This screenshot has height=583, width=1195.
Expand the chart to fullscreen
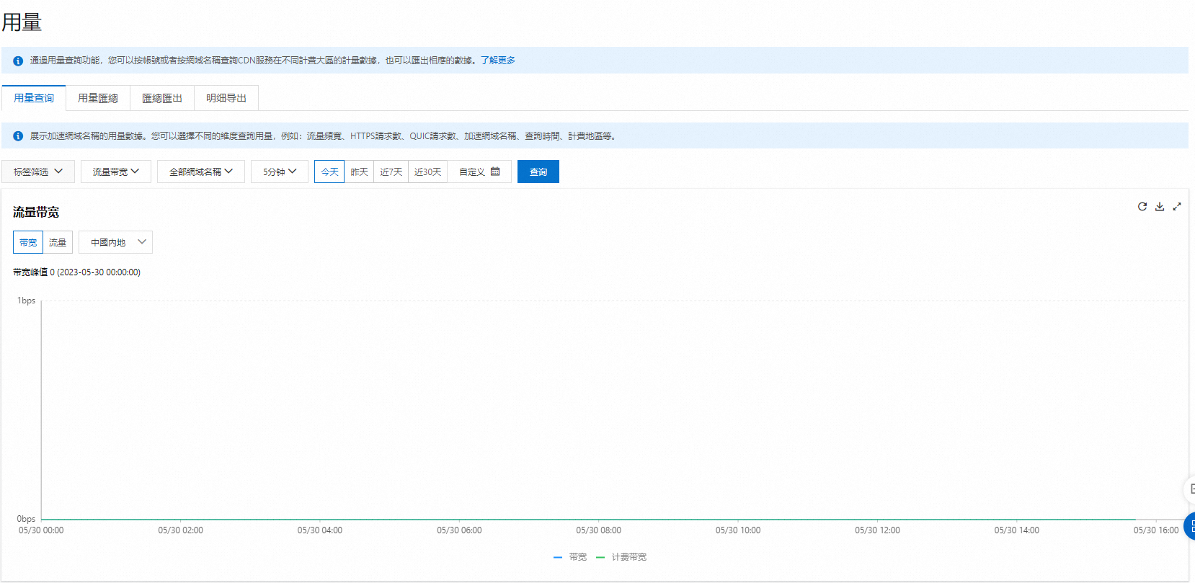click(1177, 207)
